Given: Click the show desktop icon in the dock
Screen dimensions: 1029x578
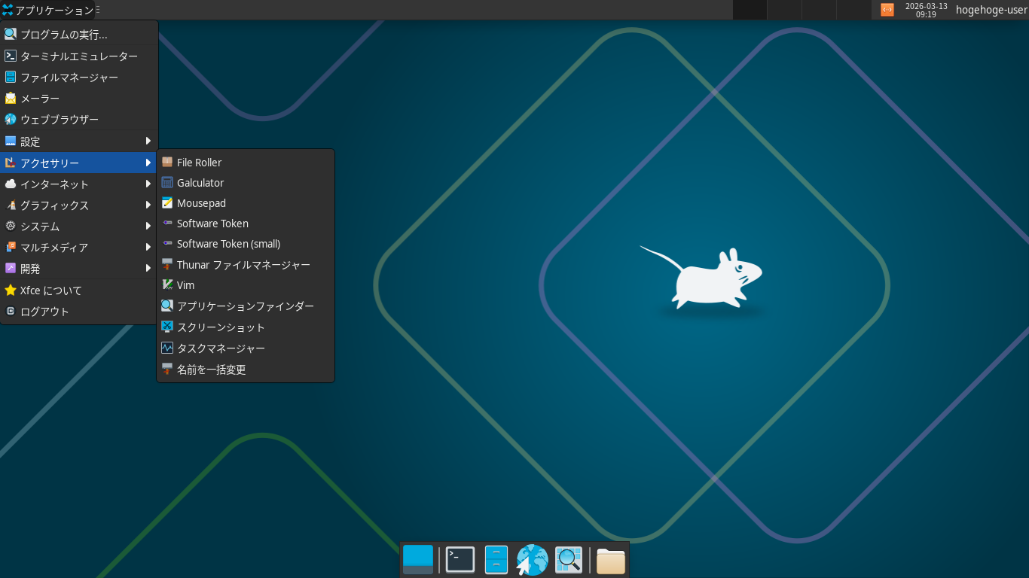Looking at the screenshot, I should [x=417, y=559].
